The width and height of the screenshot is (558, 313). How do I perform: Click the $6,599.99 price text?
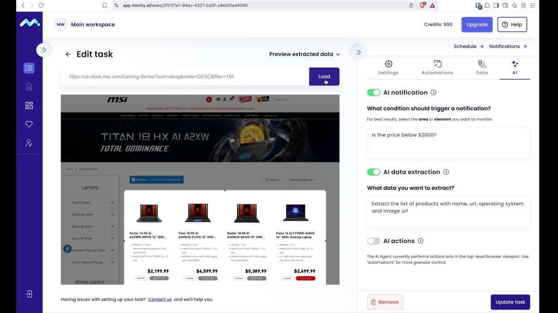coord(207,271)
